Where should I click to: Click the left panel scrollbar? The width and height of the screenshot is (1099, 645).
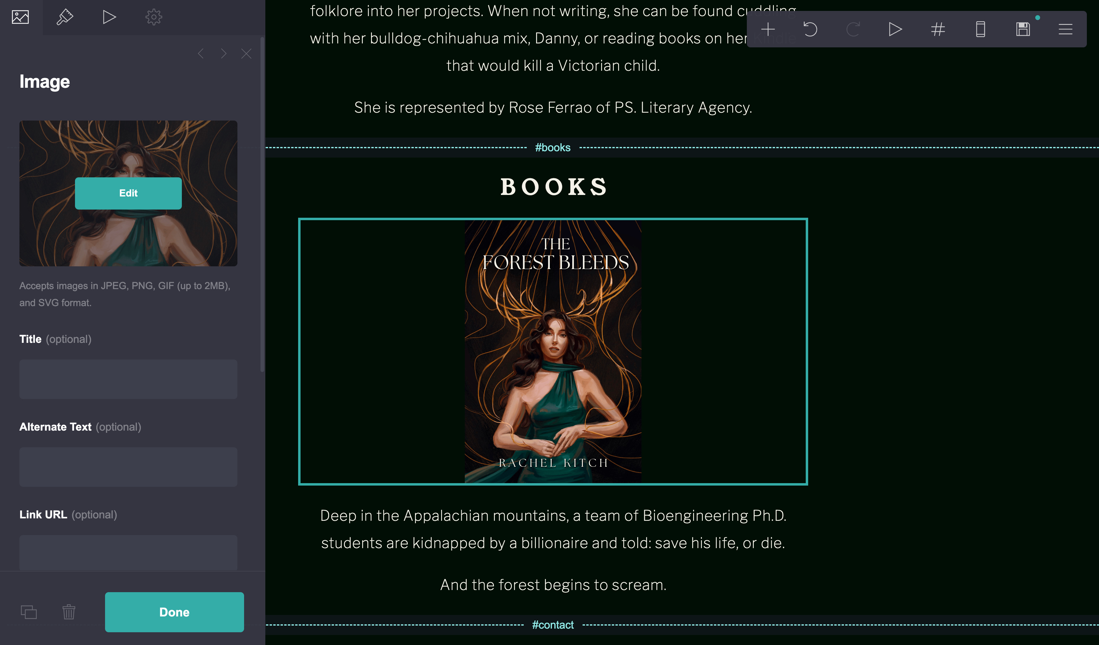point(263,205)
